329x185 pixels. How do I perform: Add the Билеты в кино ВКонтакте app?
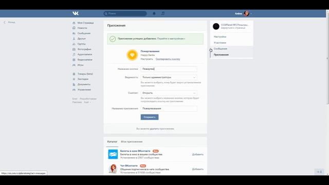[x=197, y=154]
